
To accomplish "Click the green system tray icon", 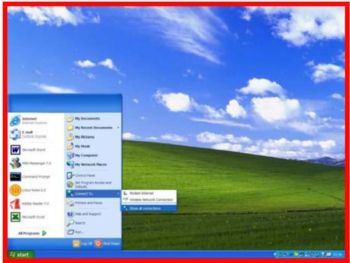I will click(296, 254).
